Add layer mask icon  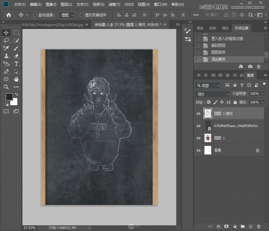click(226, 226)
